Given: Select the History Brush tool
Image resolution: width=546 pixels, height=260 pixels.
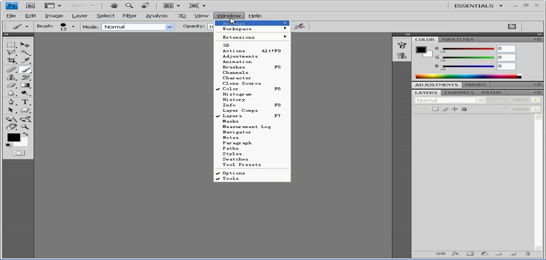Looking at the screenshot, I should pyautogui.click(x=25, y=77).
